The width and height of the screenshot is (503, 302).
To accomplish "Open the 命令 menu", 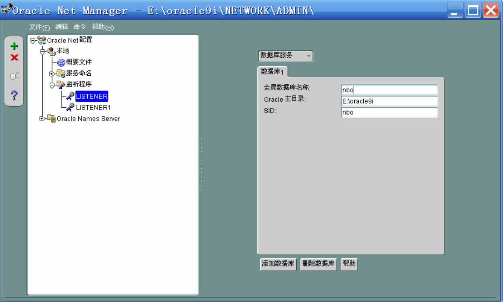I will tap(80, 27).
